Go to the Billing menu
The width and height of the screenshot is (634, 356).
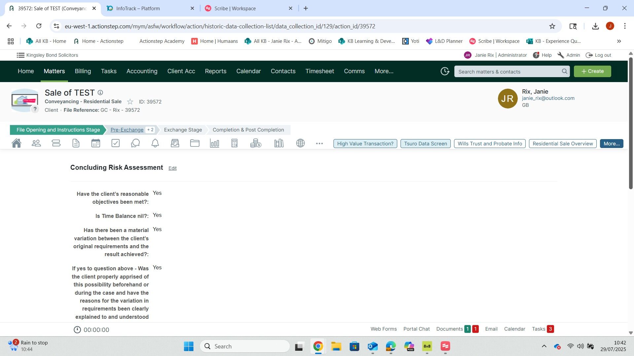(83, 71)
